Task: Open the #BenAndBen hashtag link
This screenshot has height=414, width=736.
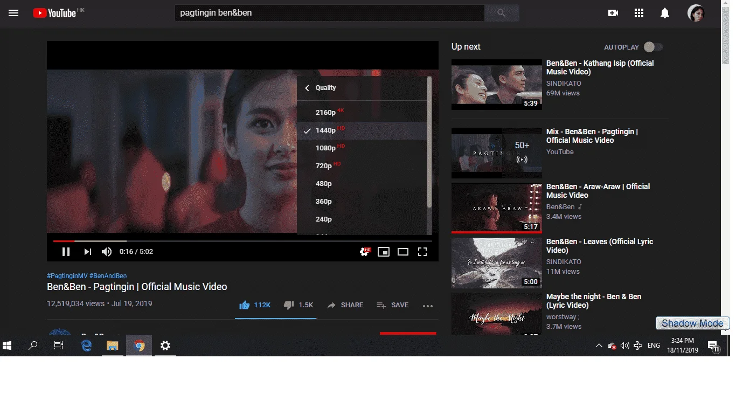Action: click(x=108, y=276)
